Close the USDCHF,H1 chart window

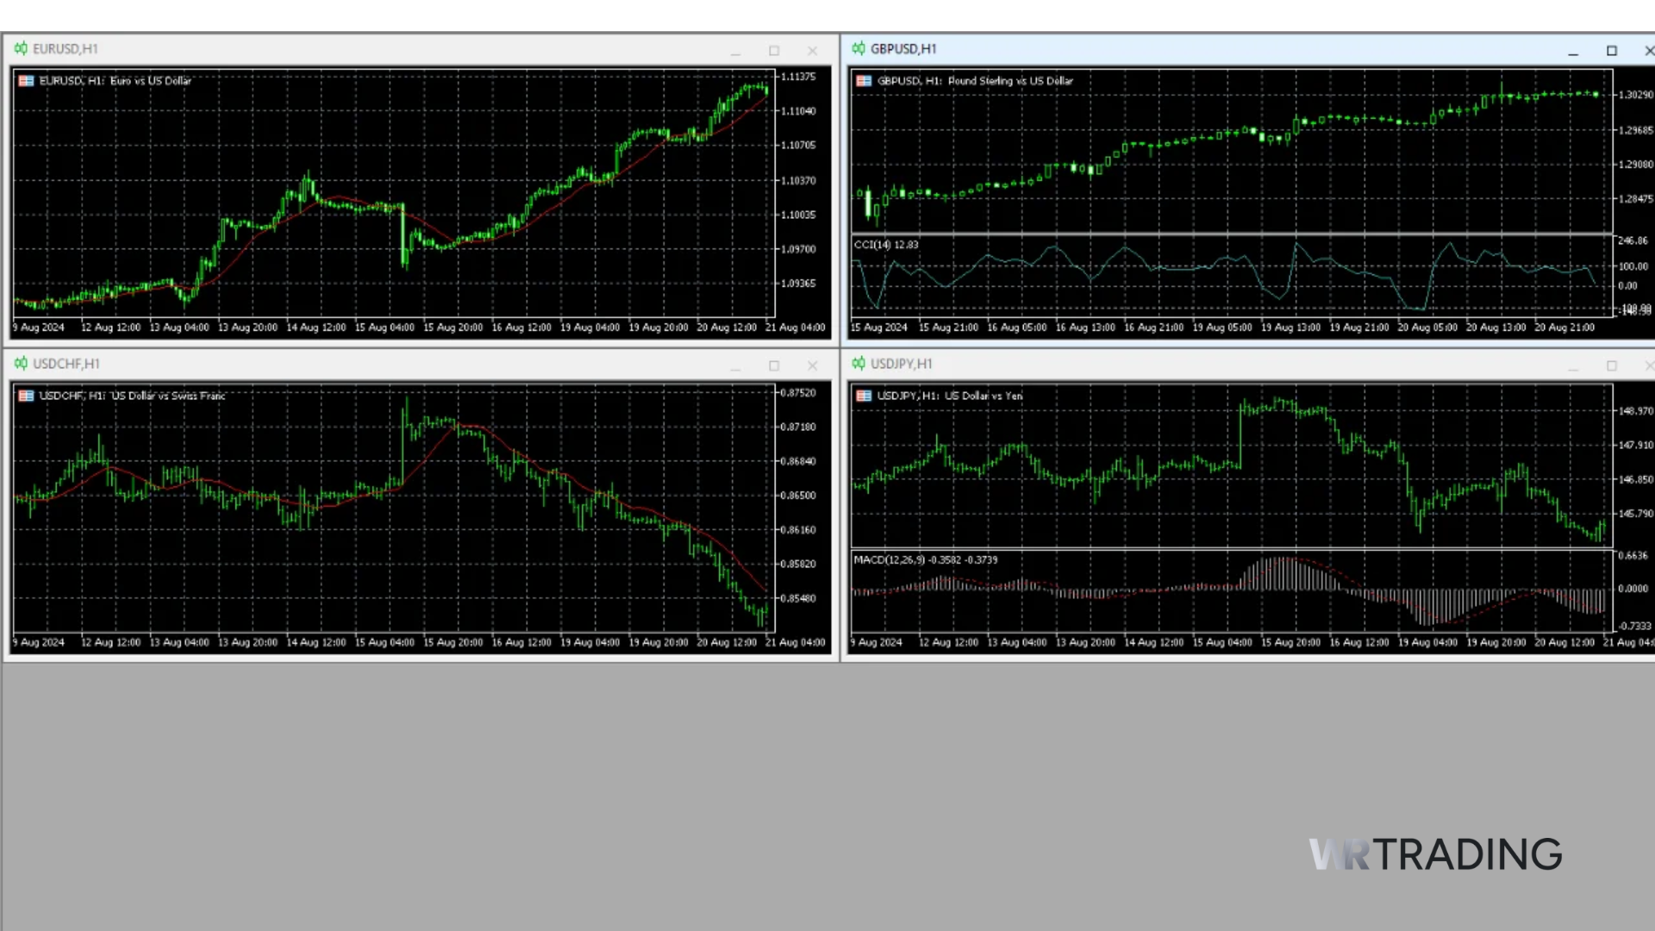point(812,366)
